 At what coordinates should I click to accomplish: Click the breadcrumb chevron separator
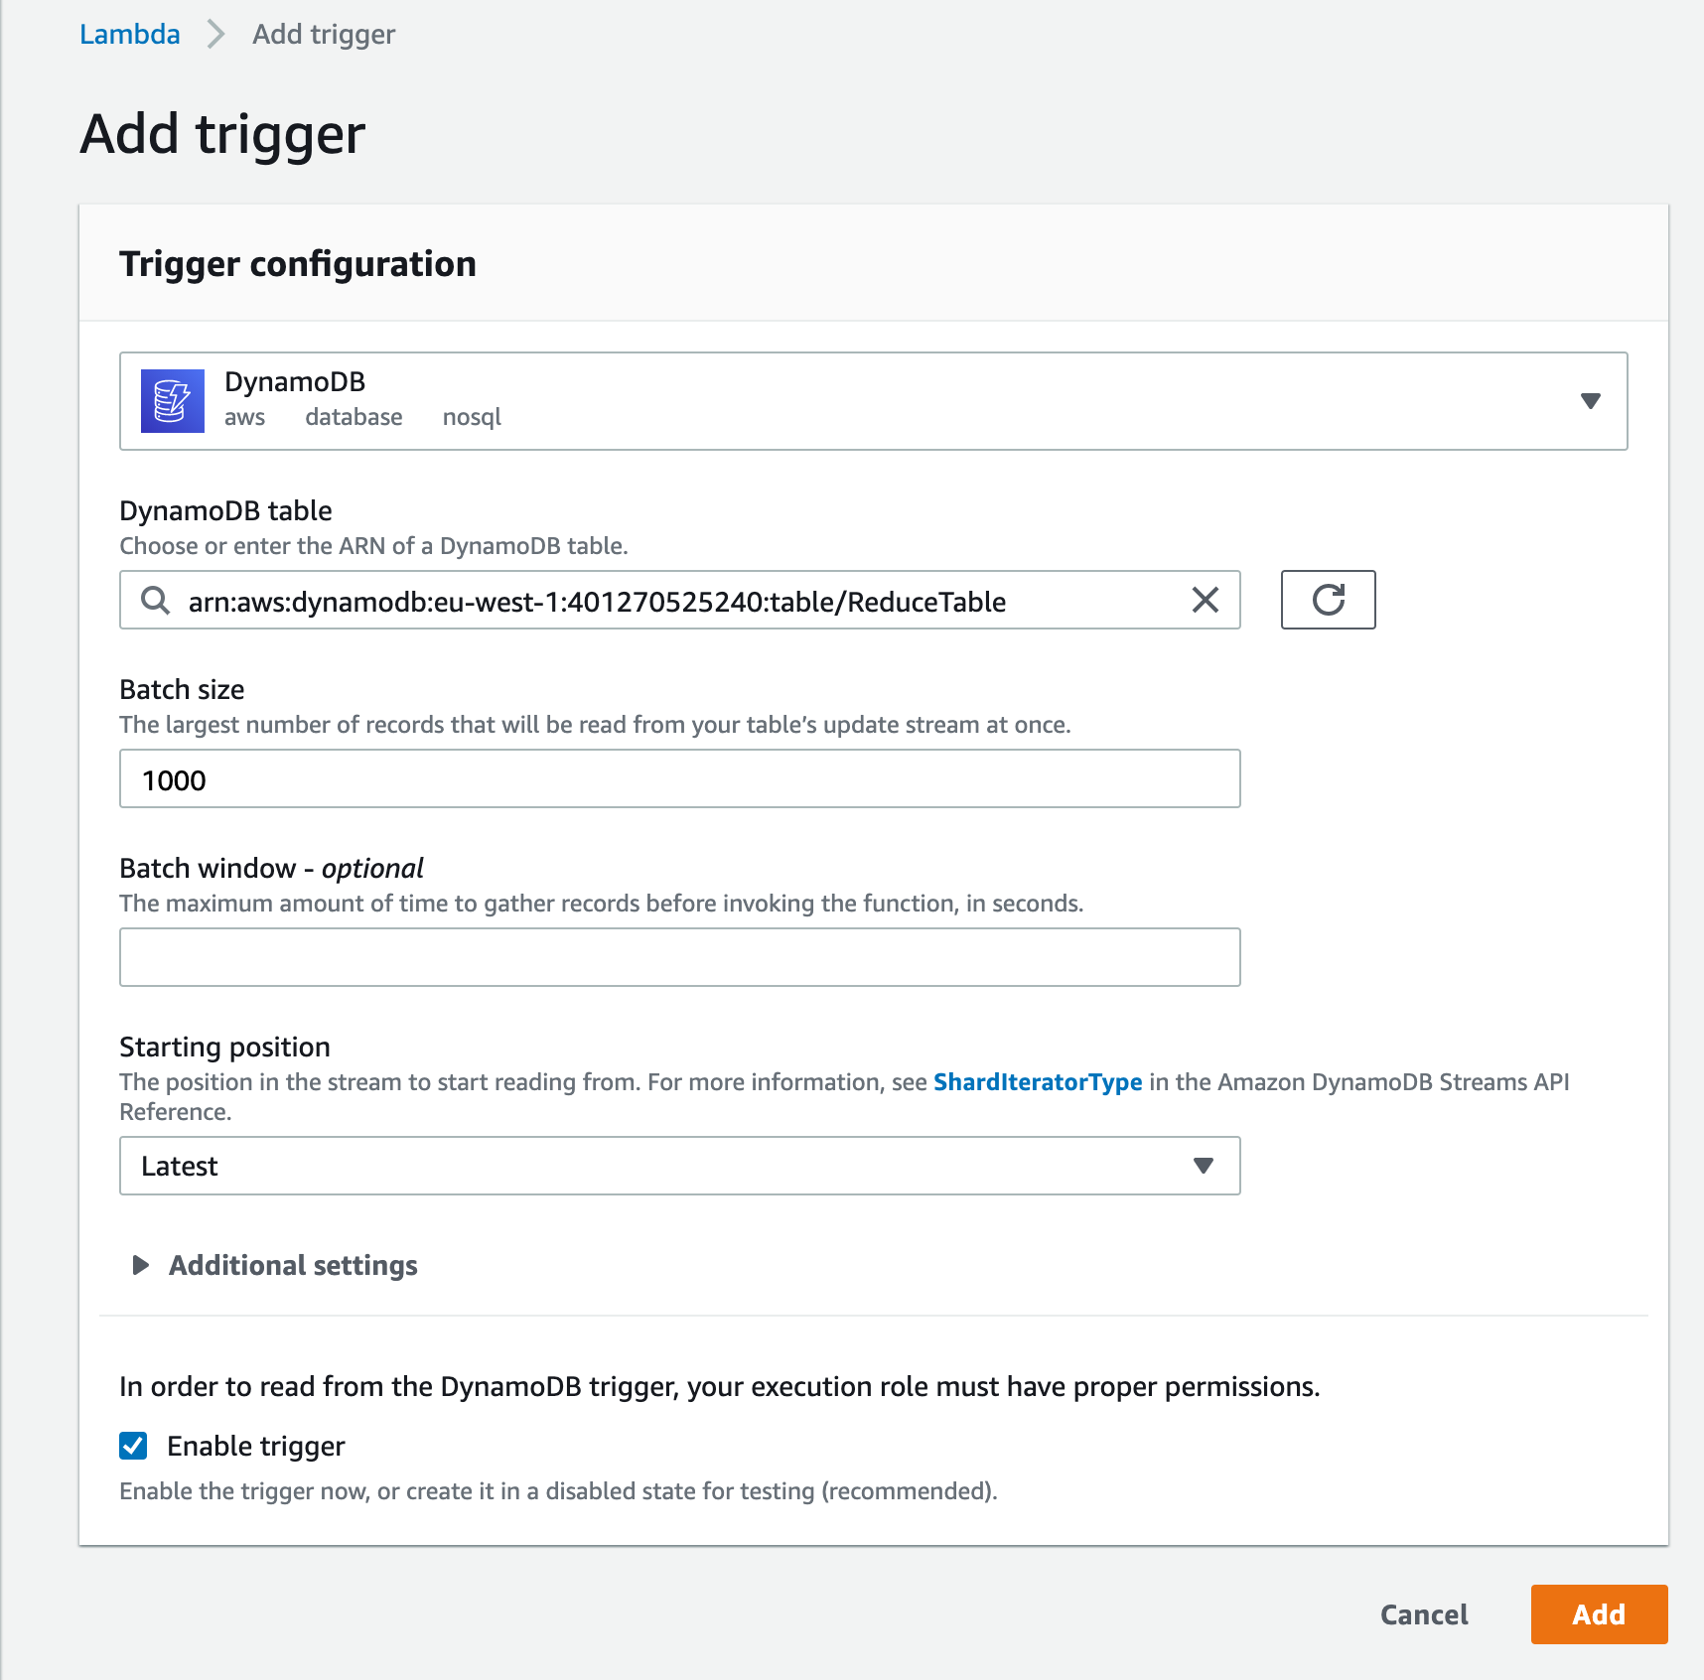tap(215, 35)
